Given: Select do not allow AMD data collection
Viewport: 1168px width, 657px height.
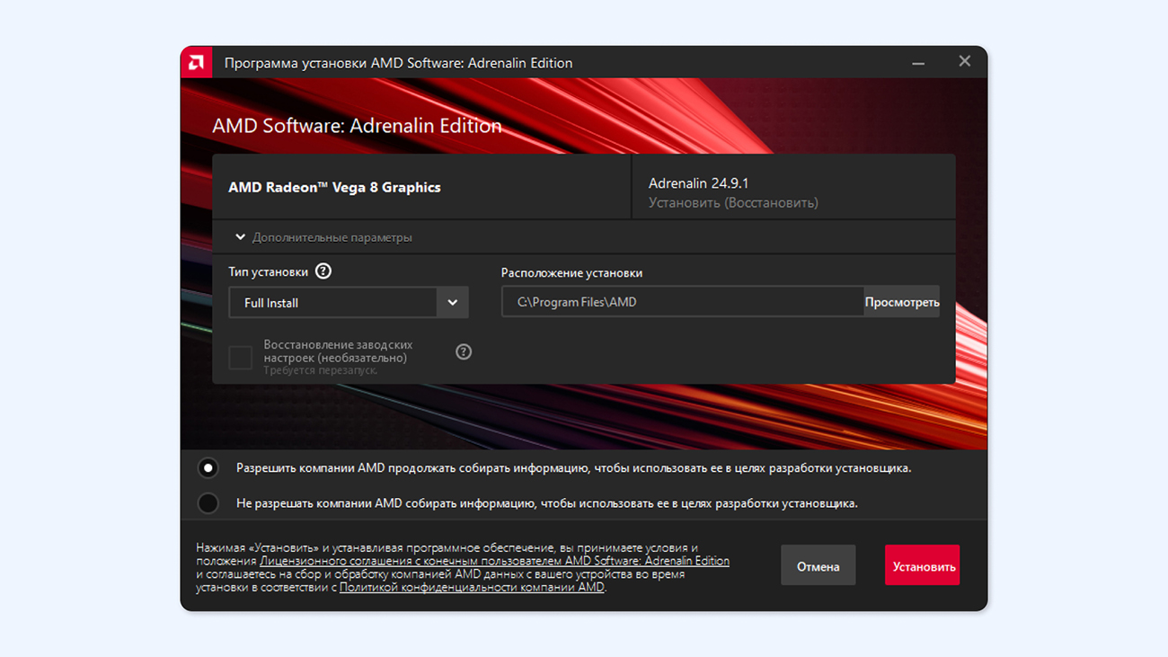Looking at the screenshot, I should (208, 503).
